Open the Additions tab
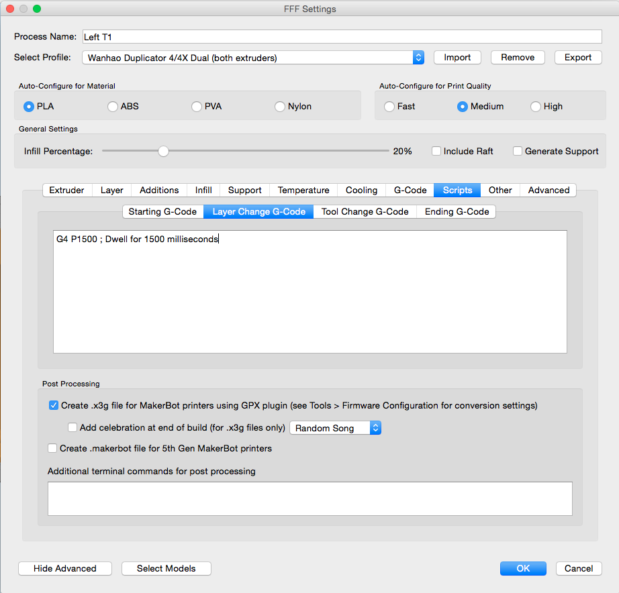 pos(159,190)
